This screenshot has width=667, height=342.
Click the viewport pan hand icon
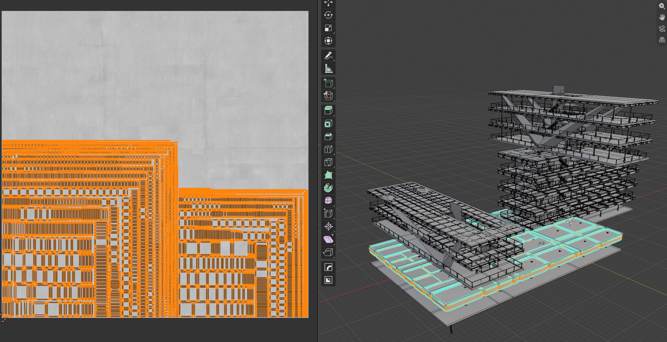tap(662, 17)
